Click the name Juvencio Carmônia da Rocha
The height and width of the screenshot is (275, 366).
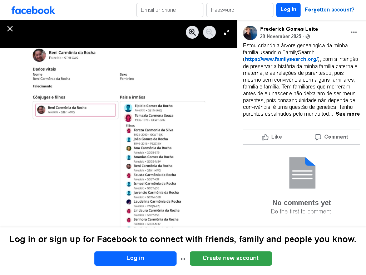(156, 193)
